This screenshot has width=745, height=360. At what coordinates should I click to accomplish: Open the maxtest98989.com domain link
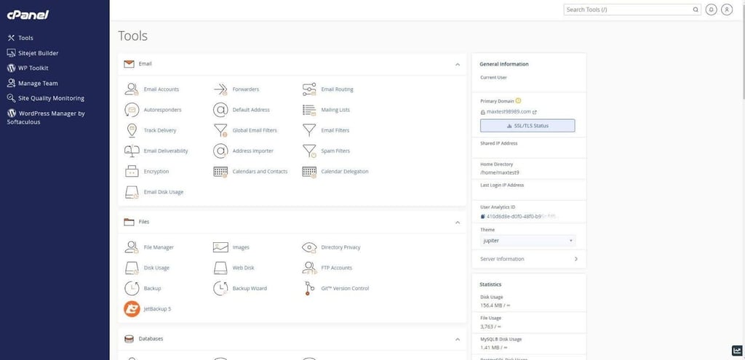[509, 112]
